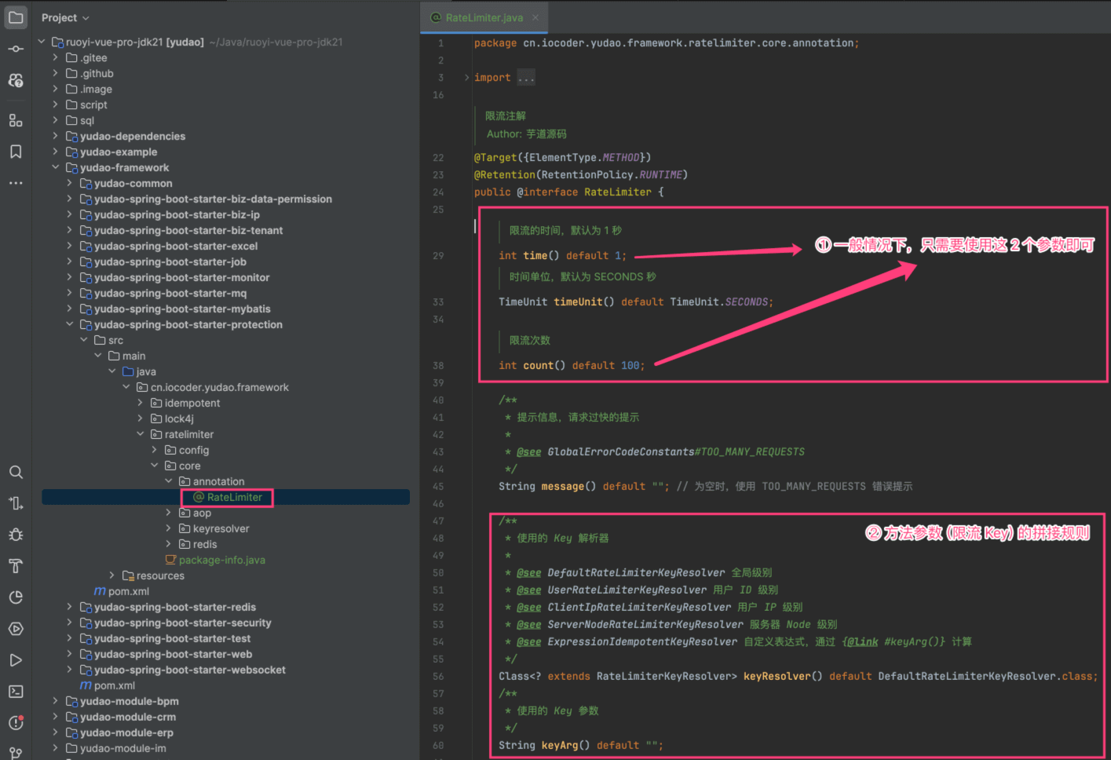
Task: Open the Git version control icon
Action: (16, 753)
